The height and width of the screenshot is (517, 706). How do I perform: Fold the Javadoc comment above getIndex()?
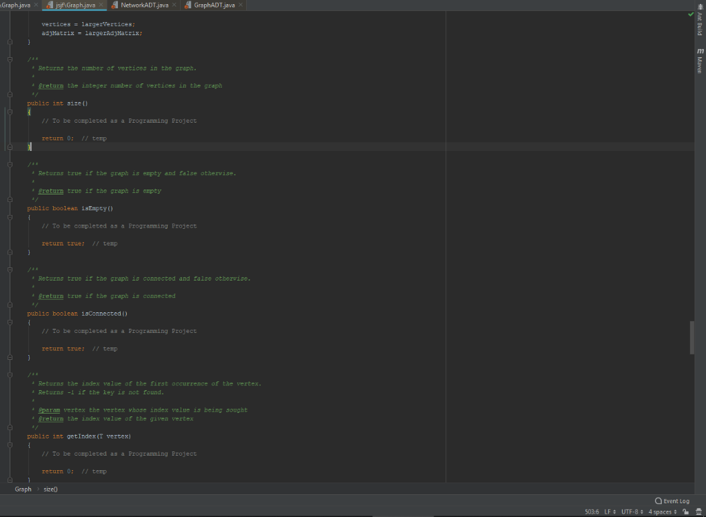pos(10,375)
